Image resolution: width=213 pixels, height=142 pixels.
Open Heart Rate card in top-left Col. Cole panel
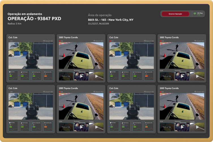point(13,75)
